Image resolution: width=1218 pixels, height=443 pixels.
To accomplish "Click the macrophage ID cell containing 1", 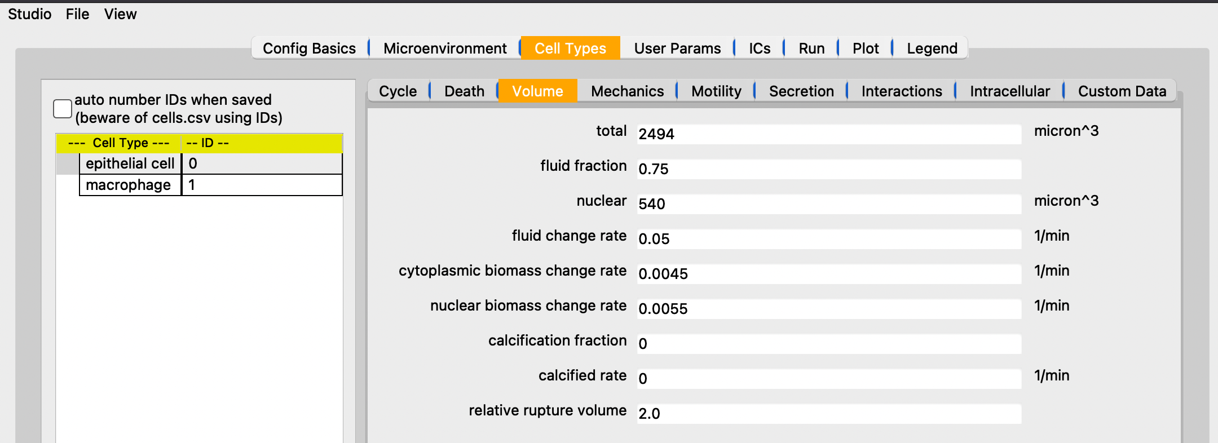I will [x=262, y=185].
